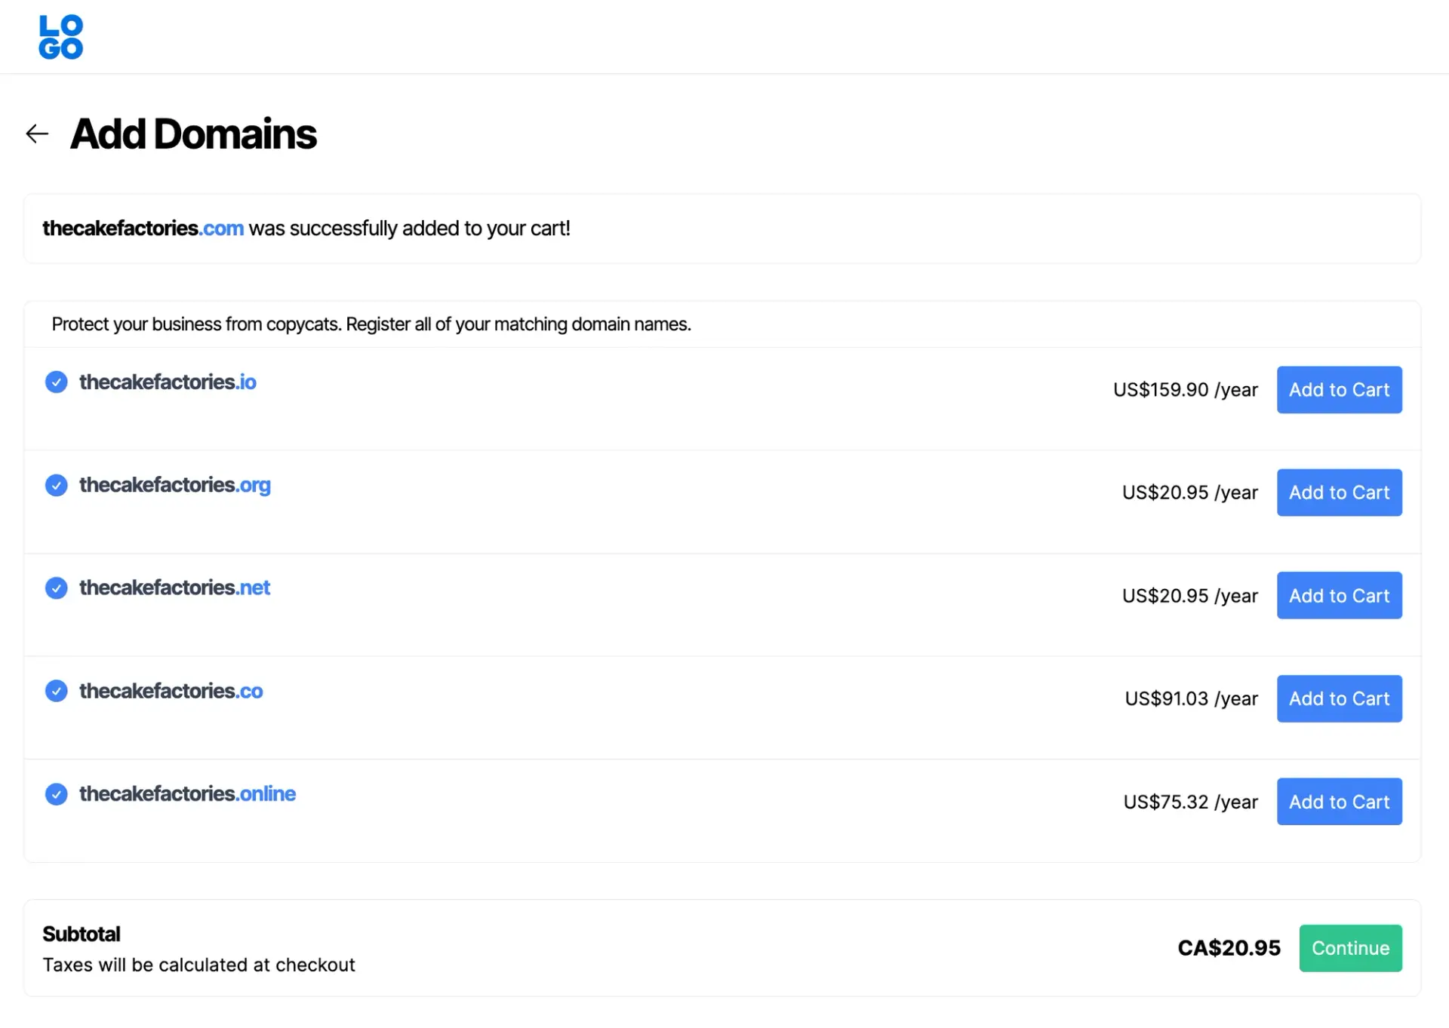Screen dimensions: 1449x1028
Task: Add thecakefactories.online to the cart
Action: click(x=1339, y=802)
